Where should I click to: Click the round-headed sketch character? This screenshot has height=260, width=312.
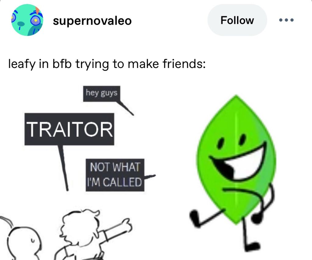(24, 243)
